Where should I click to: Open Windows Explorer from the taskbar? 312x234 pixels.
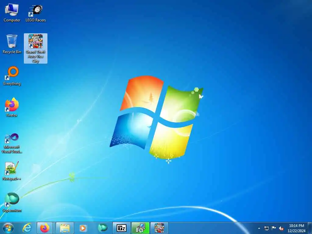click(x=65, y=228)
